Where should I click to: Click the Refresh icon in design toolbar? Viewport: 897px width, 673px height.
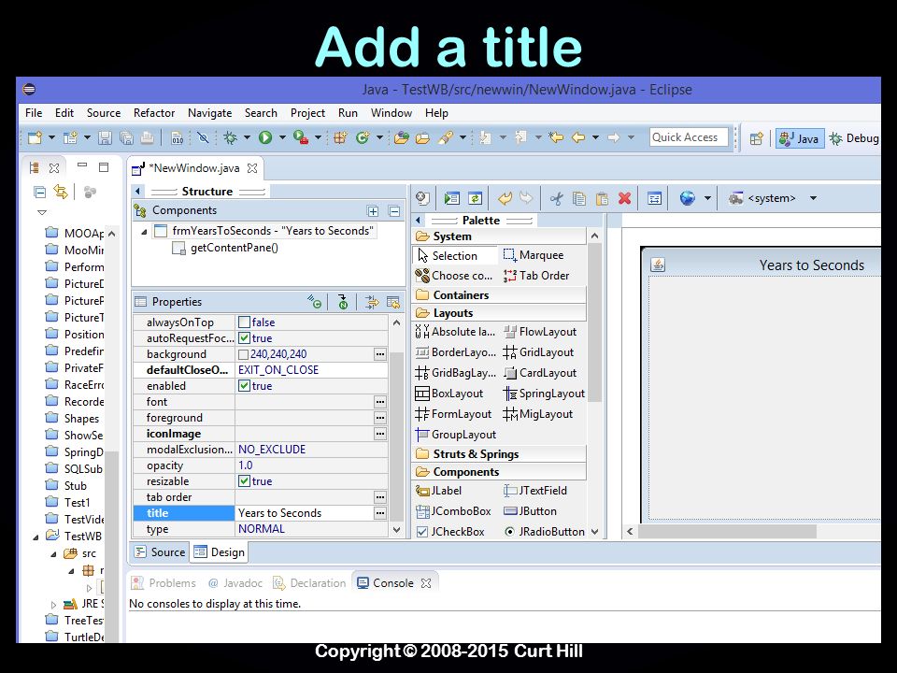[475, 198]
